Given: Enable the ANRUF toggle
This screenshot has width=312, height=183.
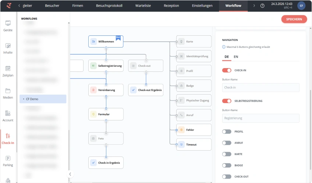Looking at the screenshot, I should [227, 143].
